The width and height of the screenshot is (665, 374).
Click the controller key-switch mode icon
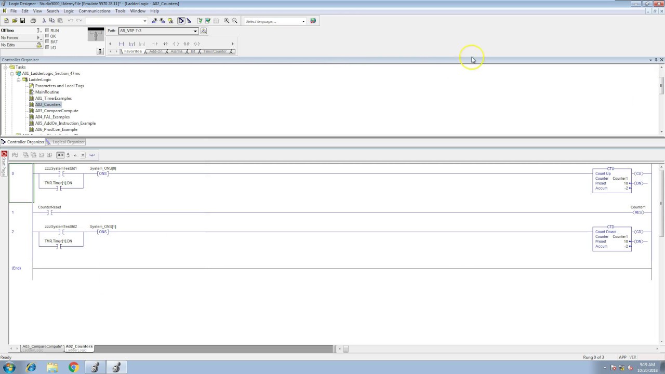[96, 35]
